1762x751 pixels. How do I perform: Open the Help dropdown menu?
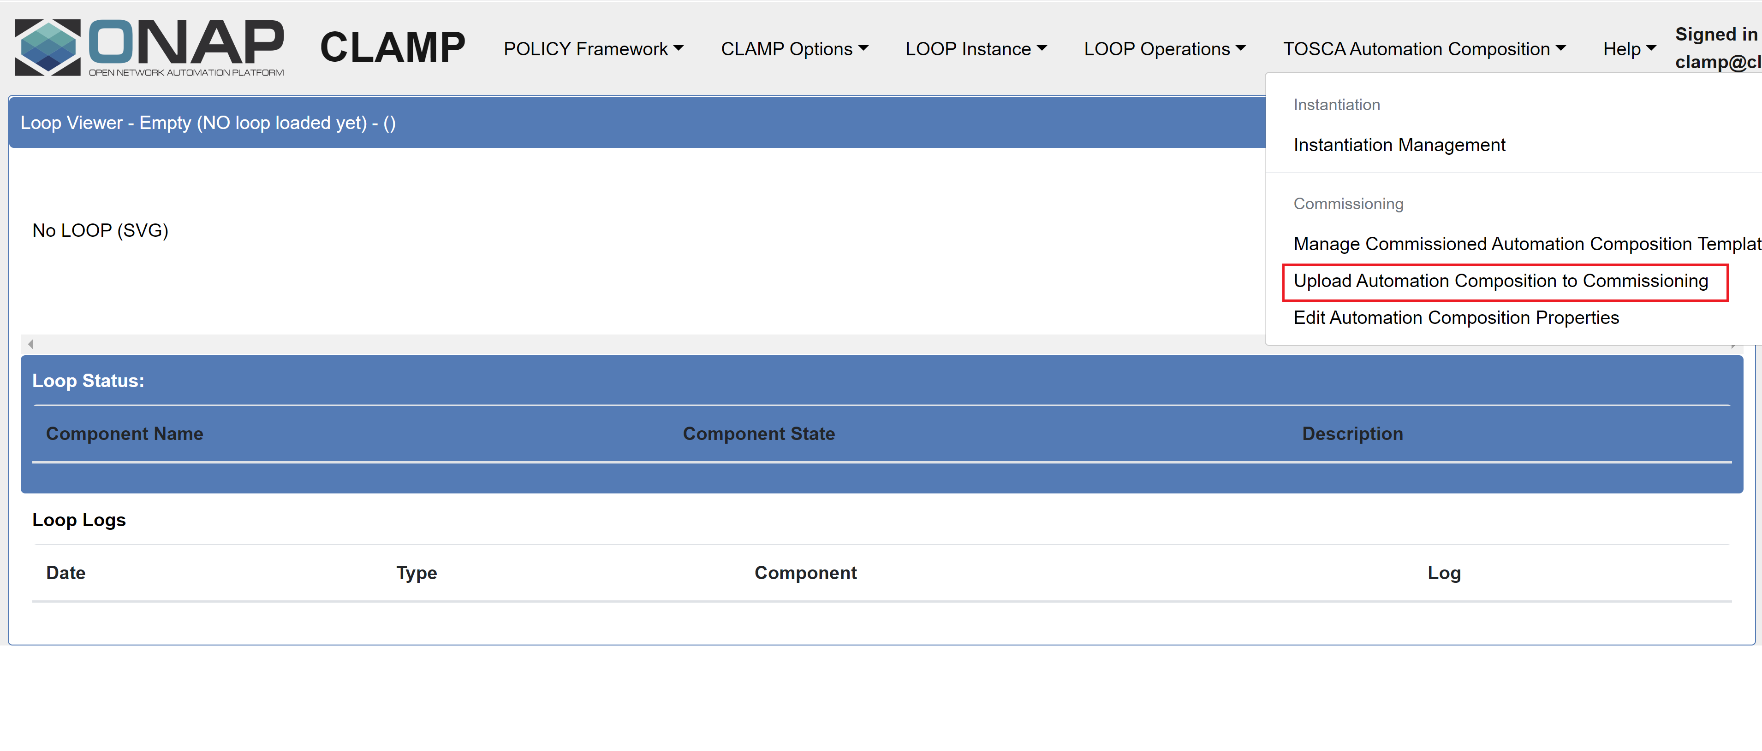1629,49
